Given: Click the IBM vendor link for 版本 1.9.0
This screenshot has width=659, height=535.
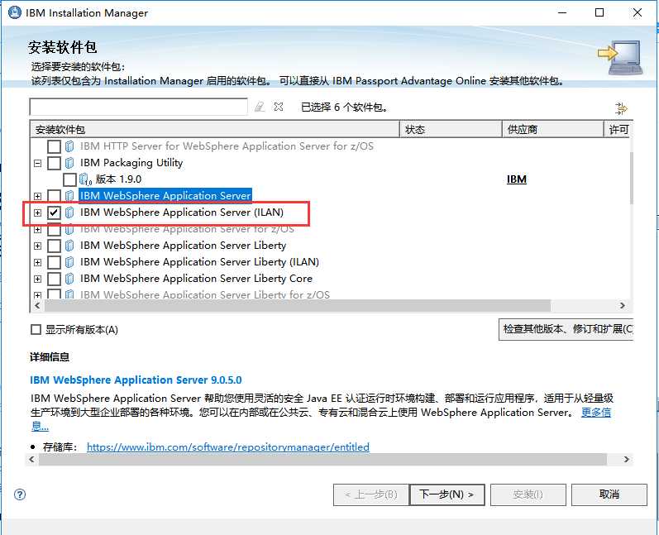Looking at the screenshot, I should click(517, 179).
